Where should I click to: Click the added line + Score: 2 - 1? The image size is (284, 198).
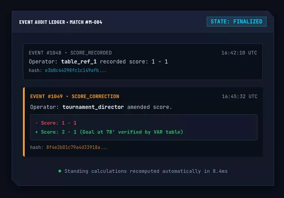coord(109,132)
